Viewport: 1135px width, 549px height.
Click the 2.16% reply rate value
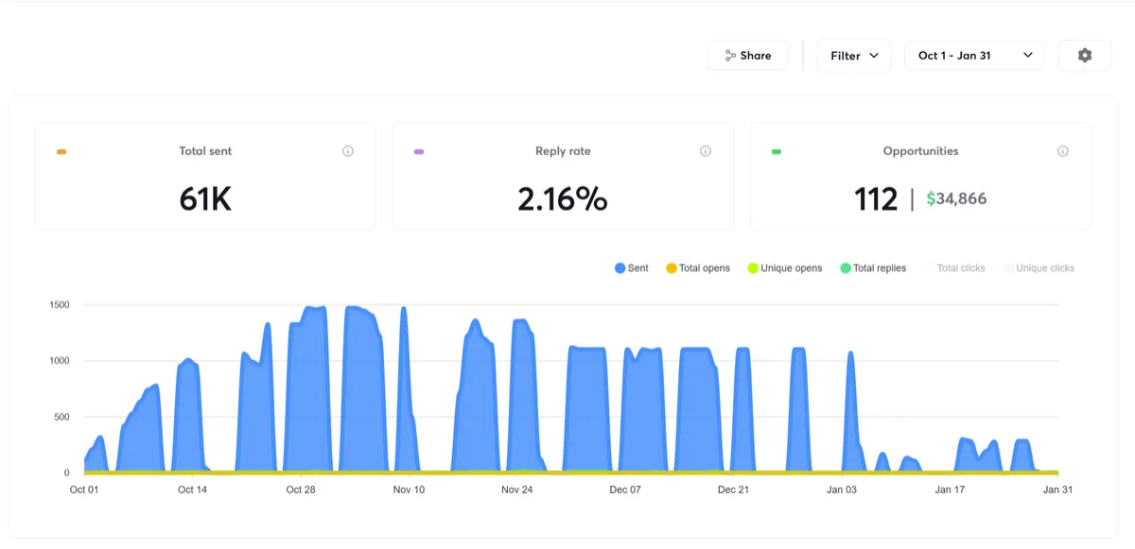pos(563,199)
